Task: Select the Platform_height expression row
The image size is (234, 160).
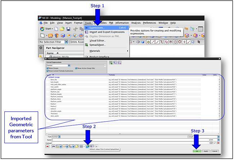Action: (x=133, y=94)
